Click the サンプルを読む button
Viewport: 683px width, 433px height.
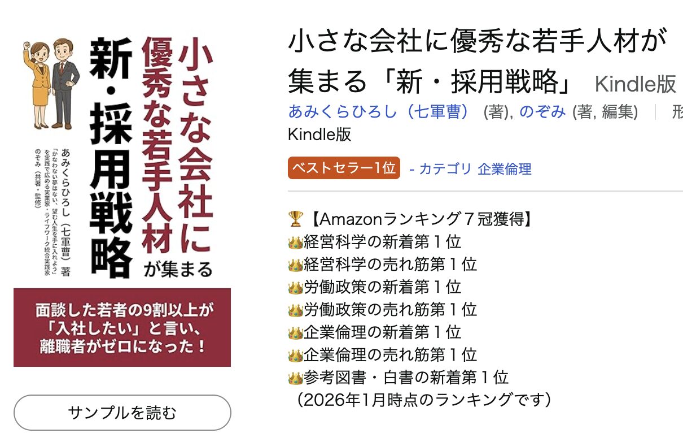[122, 413]
